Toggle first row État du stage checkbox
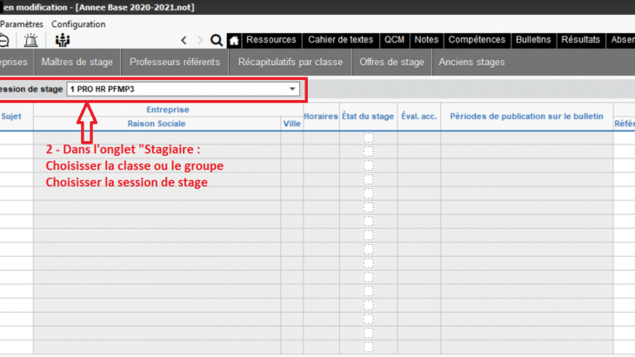Viewport: 635px width, 357px height. point(368,138)
